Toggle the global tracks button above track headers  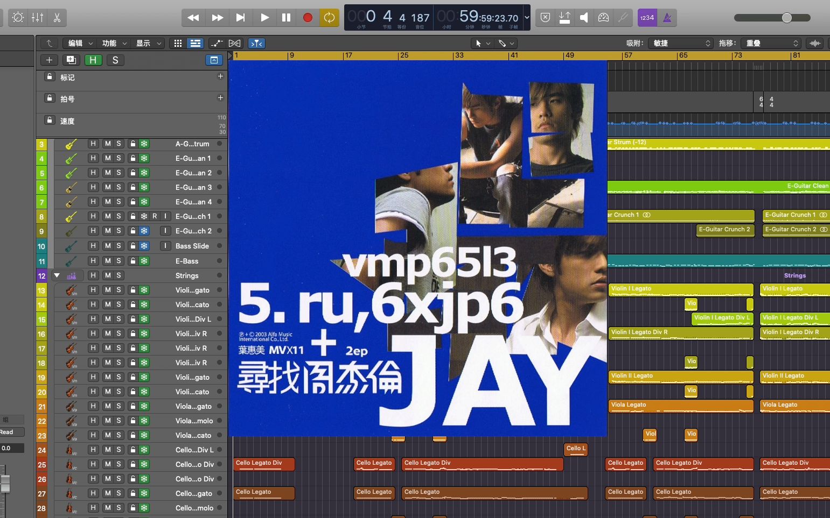pos(214,60)
